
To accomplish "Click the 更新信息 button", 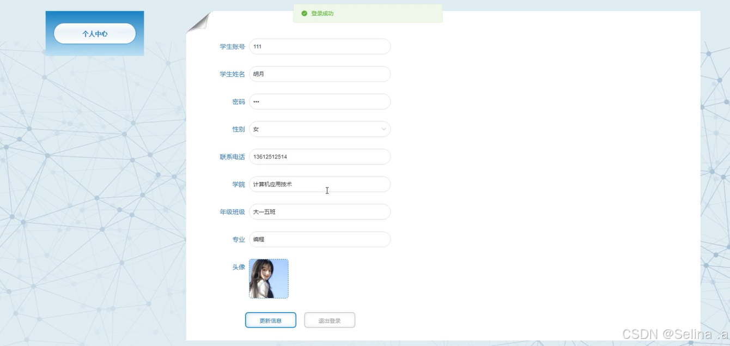I will pos(271,320).
